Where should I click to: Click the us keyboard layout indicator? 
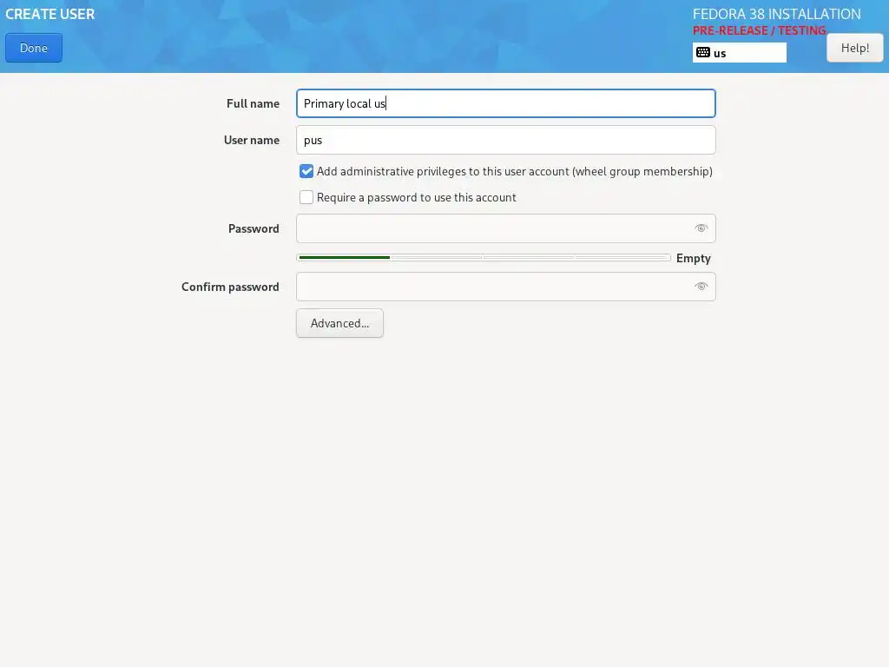point(740,53)
